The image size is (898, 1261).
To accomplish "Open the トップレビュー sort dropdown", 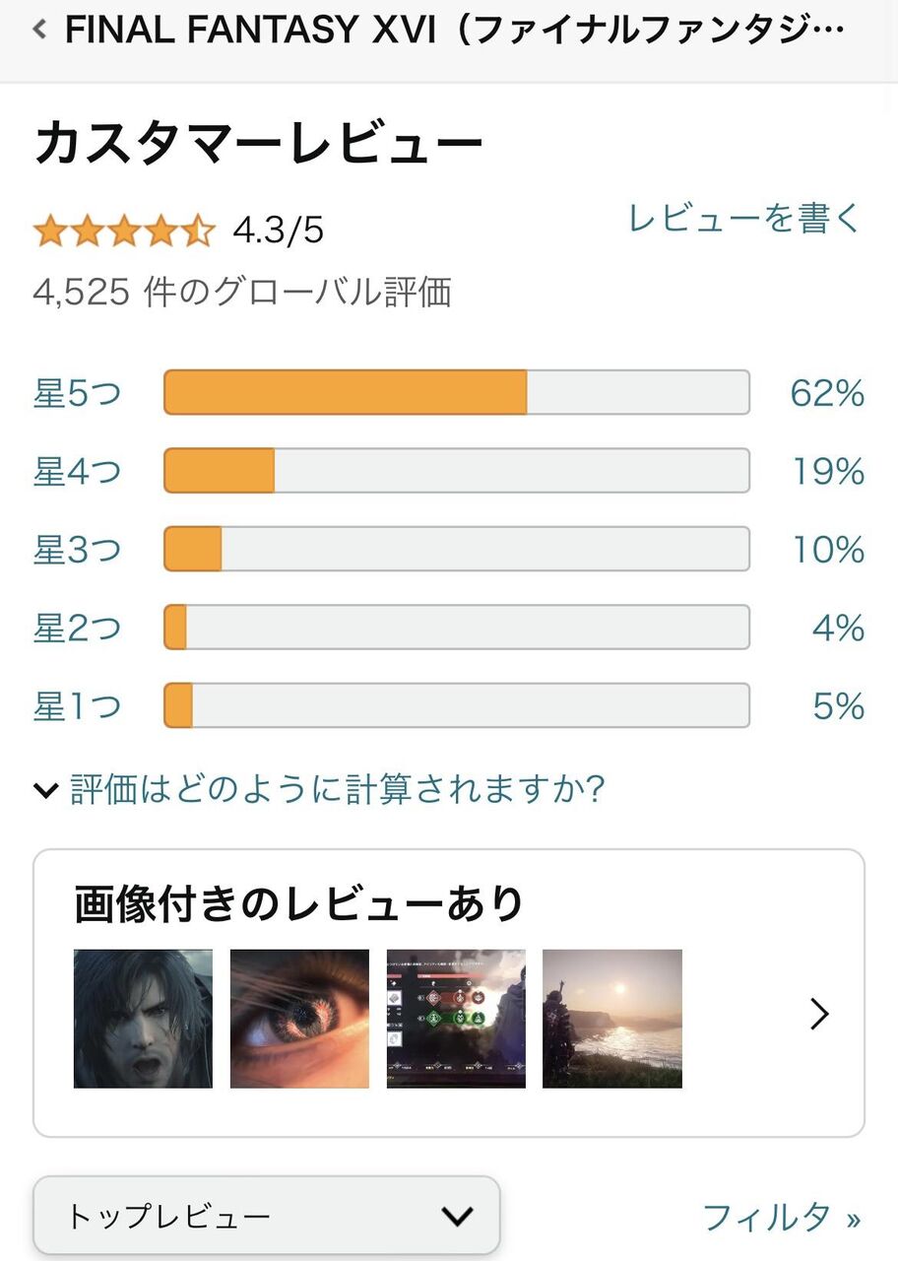I will click(x=267, y=1217).
